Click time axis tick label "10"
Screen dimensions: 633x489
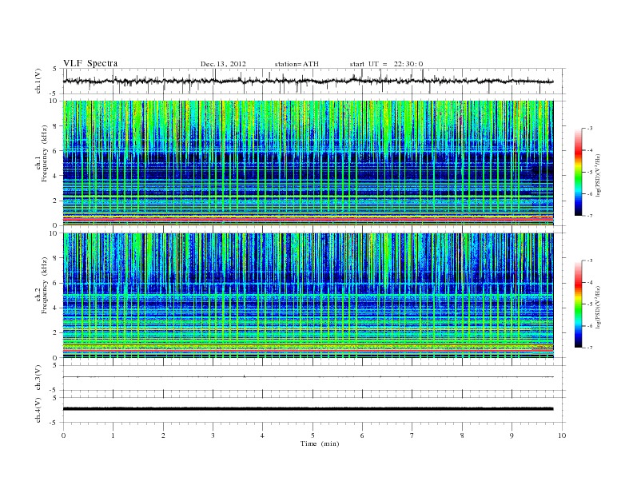click(562, 435)
